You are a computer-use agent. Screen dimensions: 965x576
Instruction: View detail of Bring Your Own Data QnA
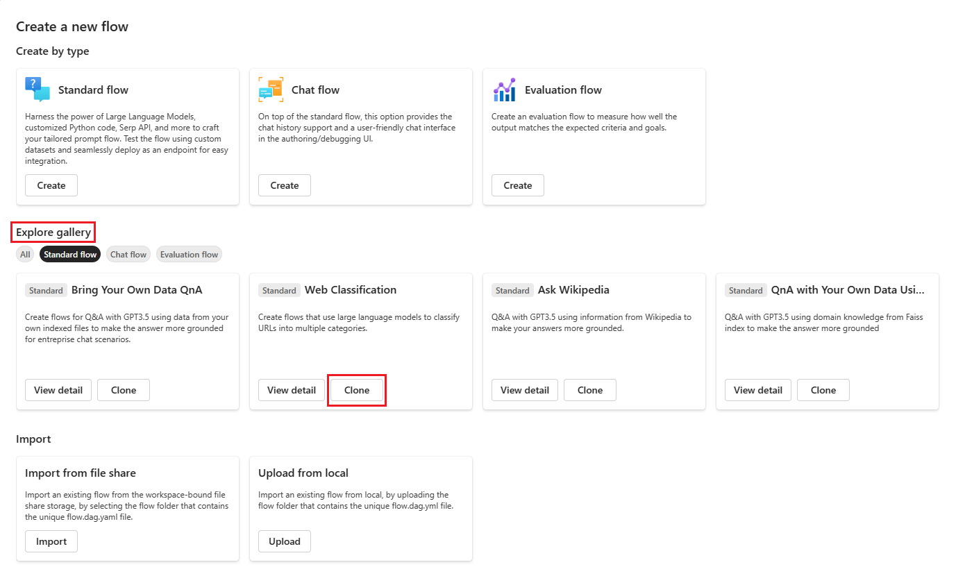(58, 390)
